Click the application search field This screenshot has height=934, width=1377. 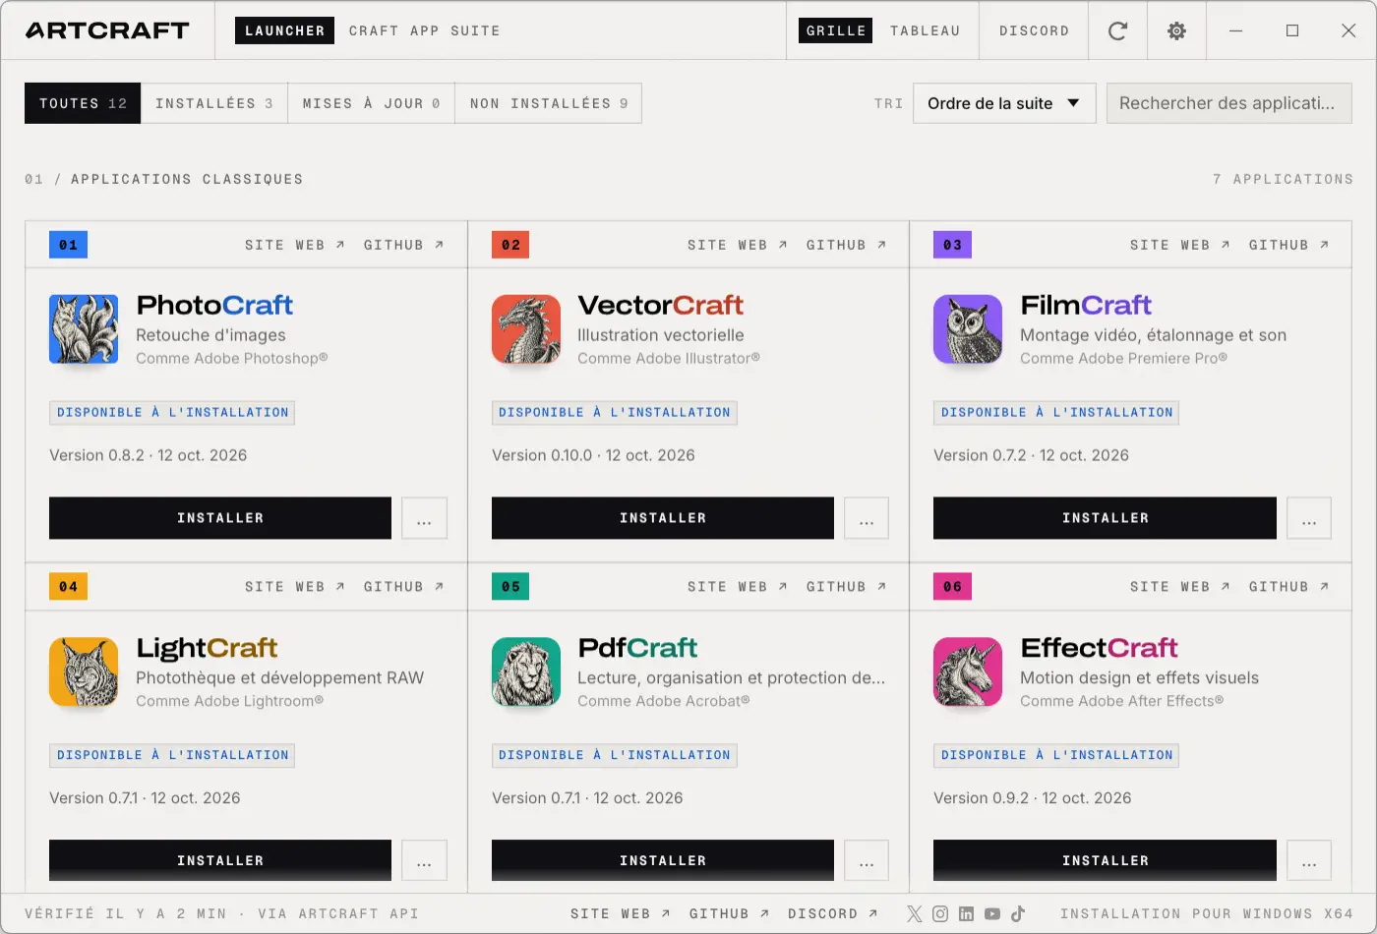[x=1229, y=103]
